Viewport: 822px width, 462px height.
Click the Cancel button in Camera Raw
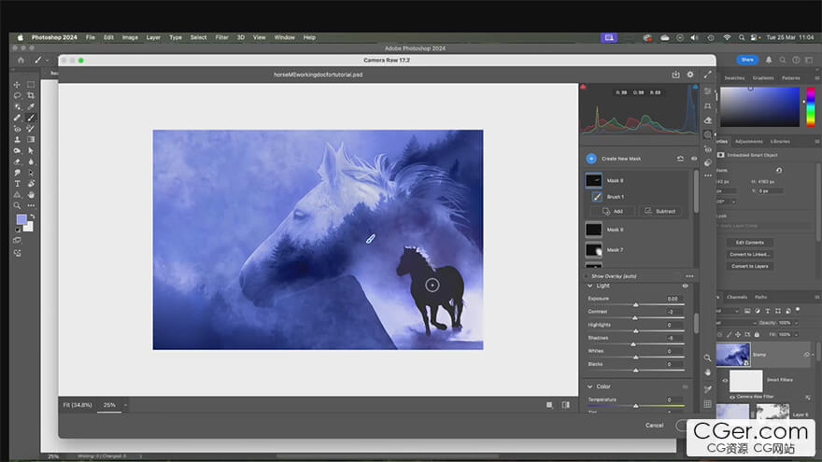coord(654,426)
